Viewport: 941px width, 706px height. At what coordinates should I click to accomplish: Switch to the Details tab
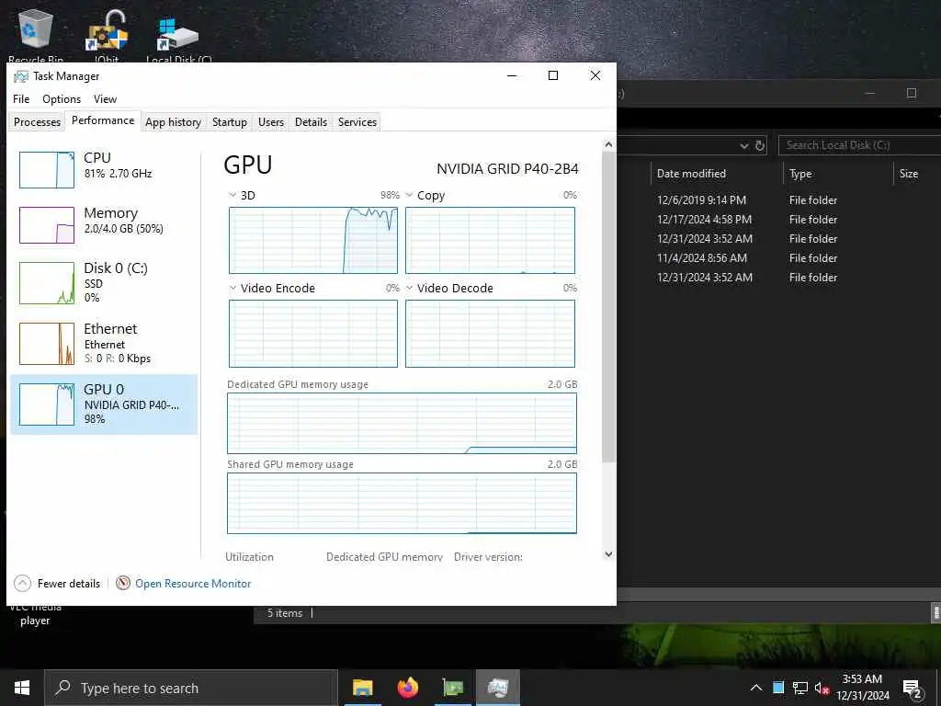[x=311, y=122]
